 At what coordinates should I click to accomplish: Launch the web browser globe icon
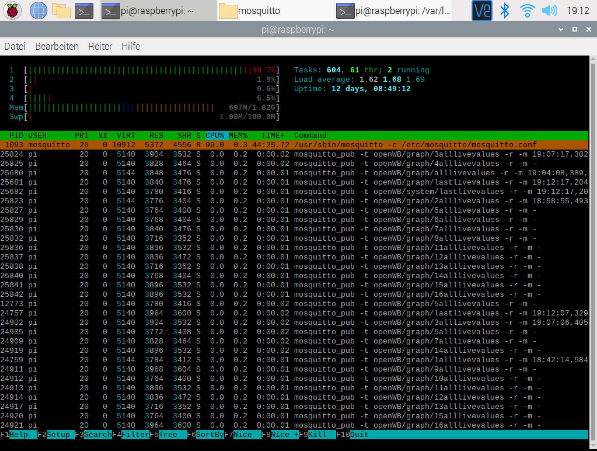[x=38, y=11]
